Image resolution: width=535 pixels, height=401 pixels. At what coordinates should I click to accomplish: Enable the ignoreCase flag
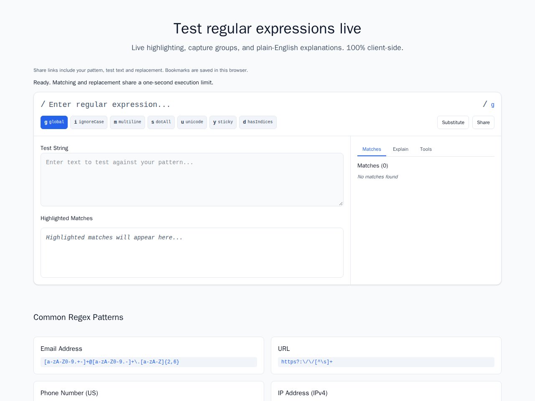(x=89, y=122)
